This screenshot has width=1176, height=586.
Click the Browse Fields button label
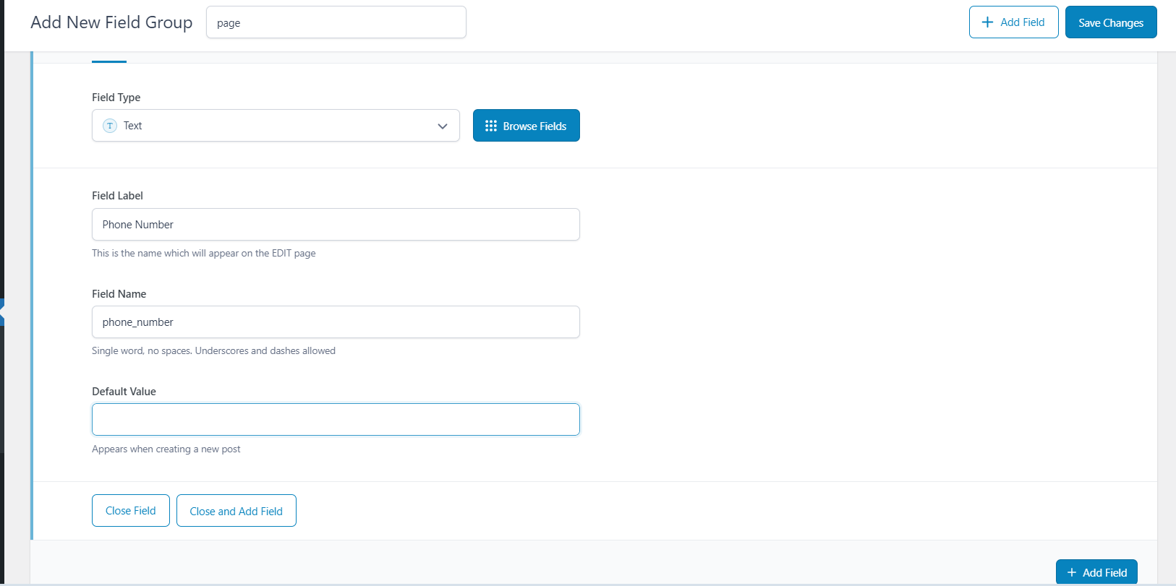(x=534, y=126)
